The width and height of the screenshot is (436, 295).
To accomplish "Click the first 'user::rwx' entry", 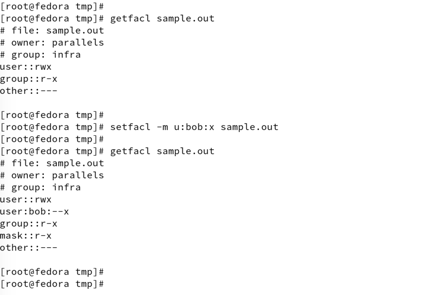I will [x=25, y=66].
